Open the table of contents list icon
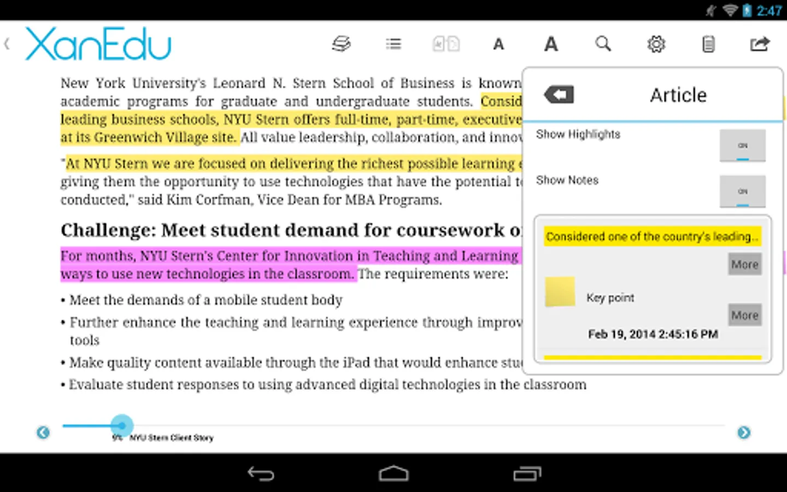This screenshot has width=787, height=492. pyautogui.click(x=393, y=44)
